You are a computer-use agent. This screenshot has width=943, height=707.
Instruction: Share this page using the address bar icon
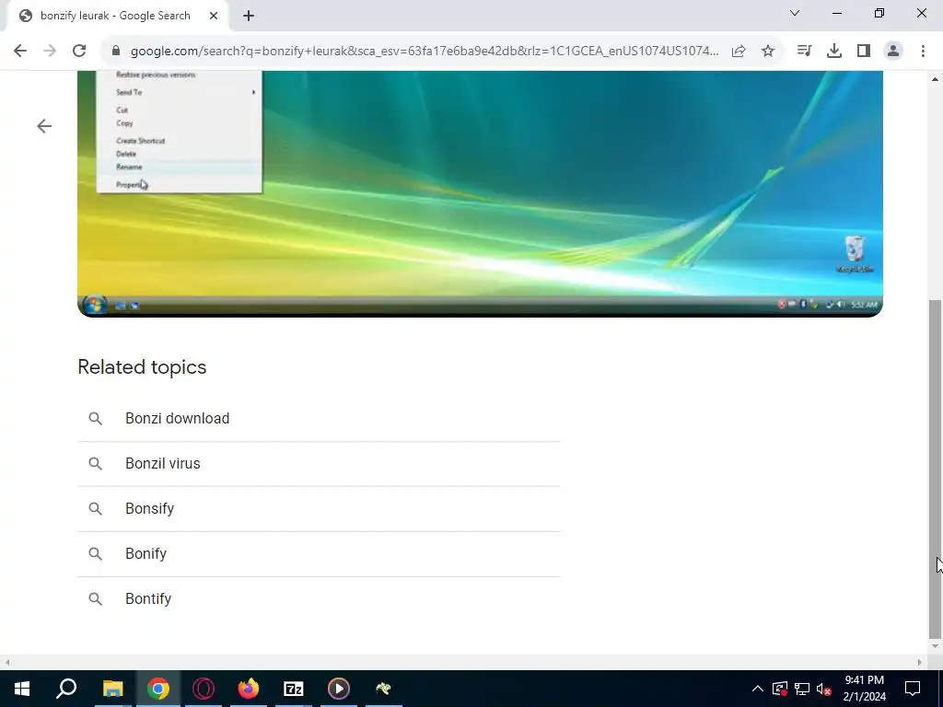(739, 52)
